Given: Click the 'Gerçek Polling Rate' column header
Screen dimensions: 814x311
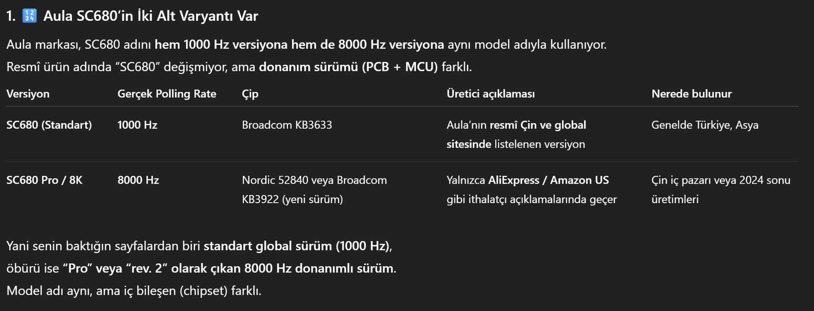Looking at the screenshot, I should 167,94.
